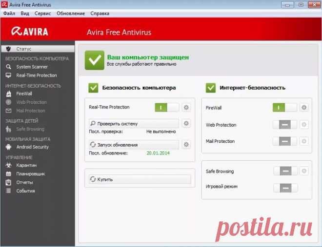
Task: Open settings gear beside Проверить систему
Action: 186,123
